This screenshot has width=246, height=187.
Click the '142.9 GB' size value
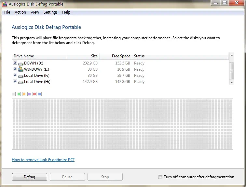click(90, 82)
